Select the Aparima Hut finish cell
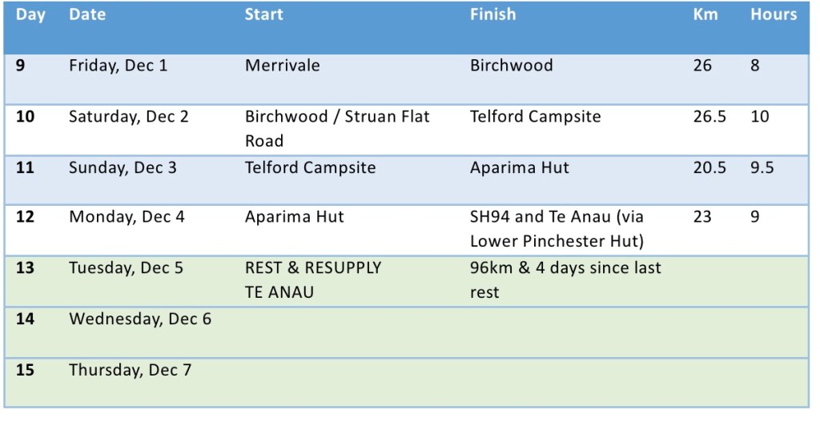The height and width of the screenshot is (430, 820). (519, 168)
